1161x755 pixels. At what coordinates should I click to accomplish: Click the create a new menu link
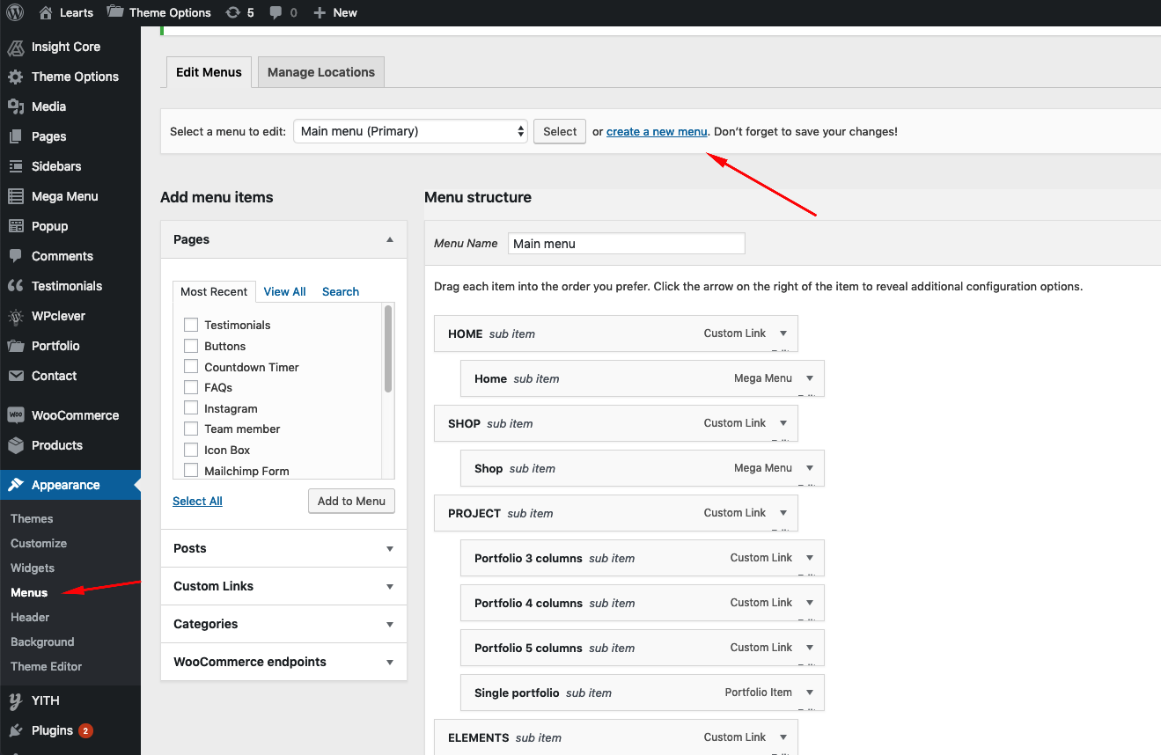(x=657, y=131)
